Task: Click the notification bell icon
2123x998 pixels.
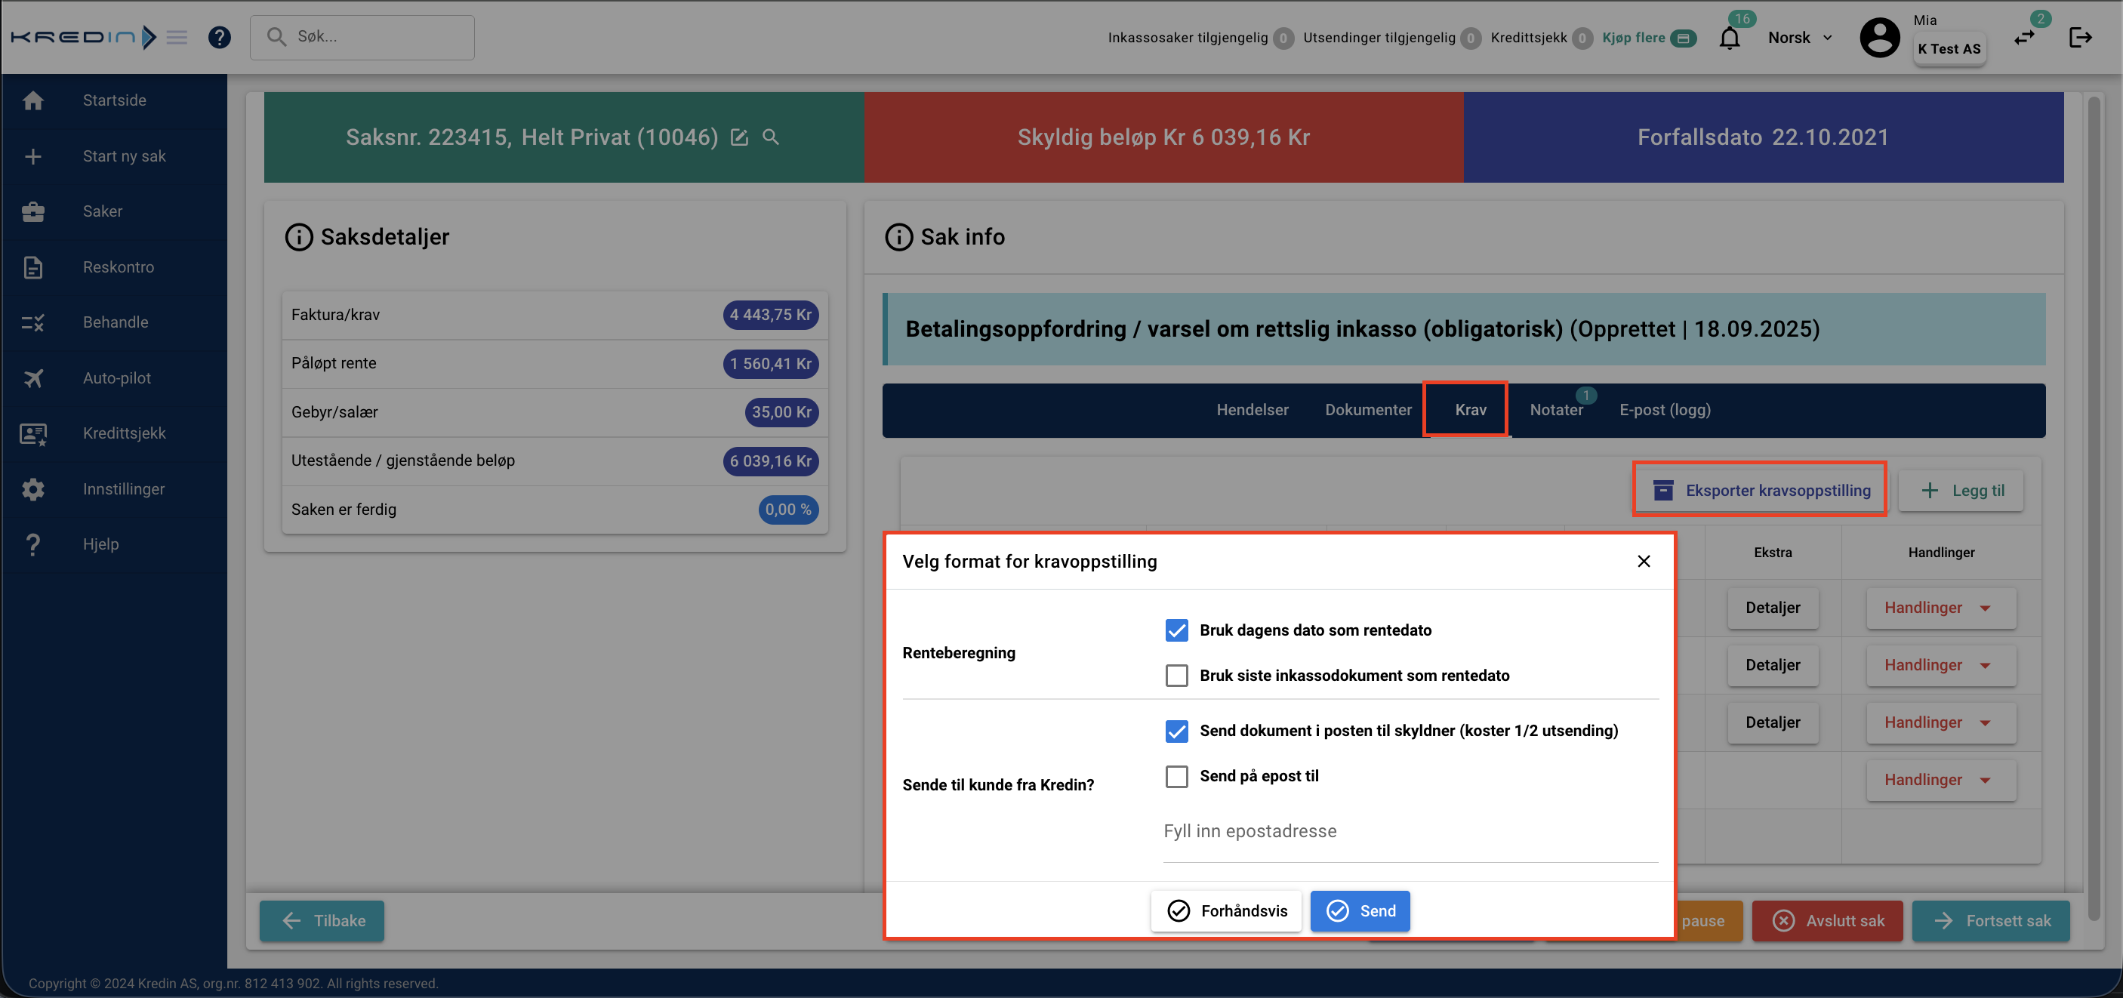Action: pyautogui.click(x=1729, y=38)
